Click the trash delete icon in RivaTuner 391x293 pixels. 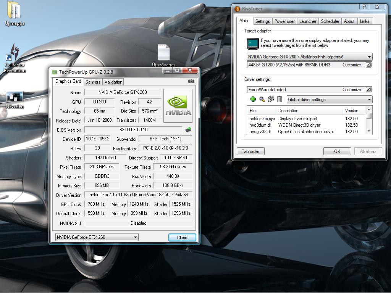(279, 99)
